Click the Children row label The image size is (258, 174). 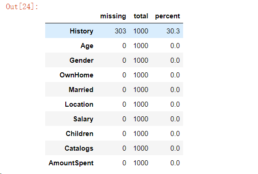coord(79,134)
